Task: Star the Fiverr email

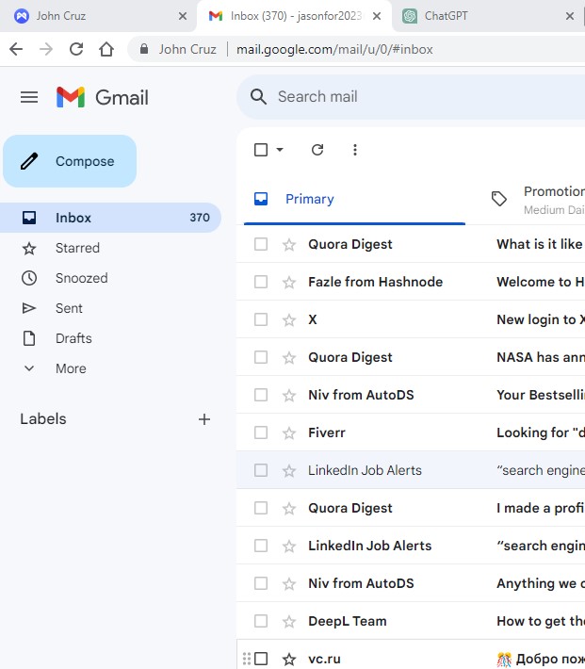Action: point(289,433)
